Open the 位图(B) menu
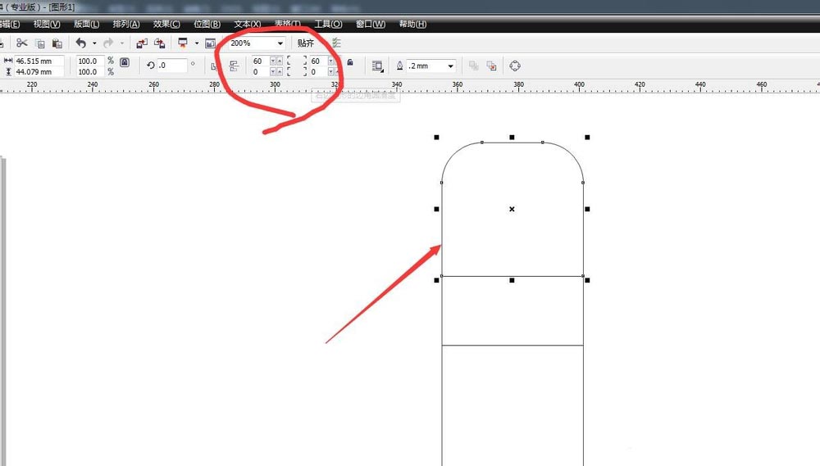820x466 pixels. (x=207, y=24)
